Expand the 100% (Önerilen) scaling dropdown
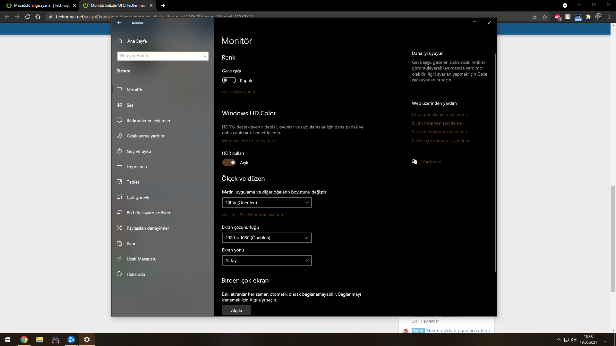Viewport: 616px width, 346px height. (267, 202)
